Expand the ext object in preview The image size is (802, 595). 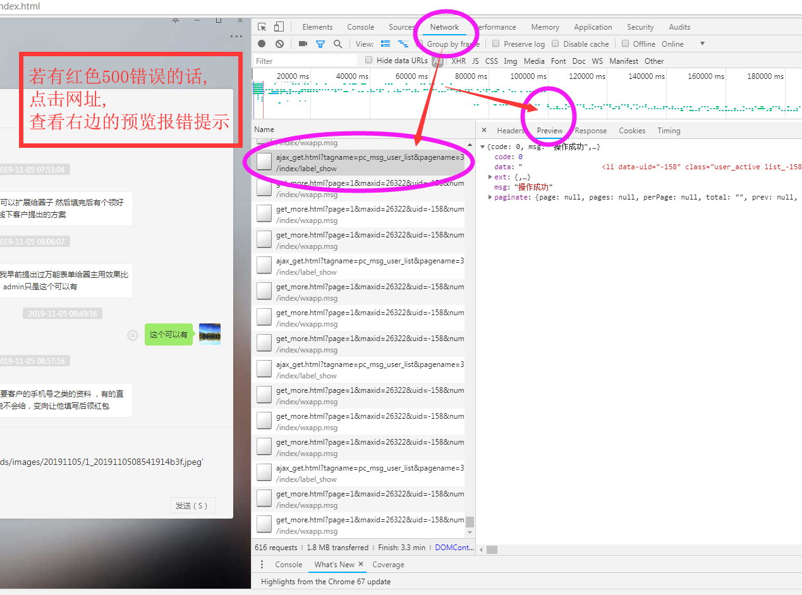pyautogui.click(x=490, y=177)
